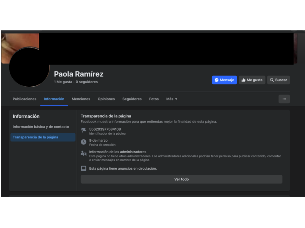Open the Buscar search button
Image resolution: width=305 pixels, height=228 pixels.
278,80
